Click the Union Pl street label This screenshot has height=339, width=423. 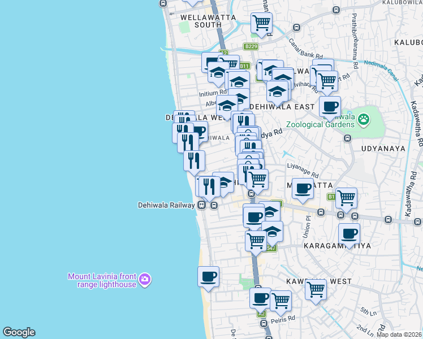point(307,227)
